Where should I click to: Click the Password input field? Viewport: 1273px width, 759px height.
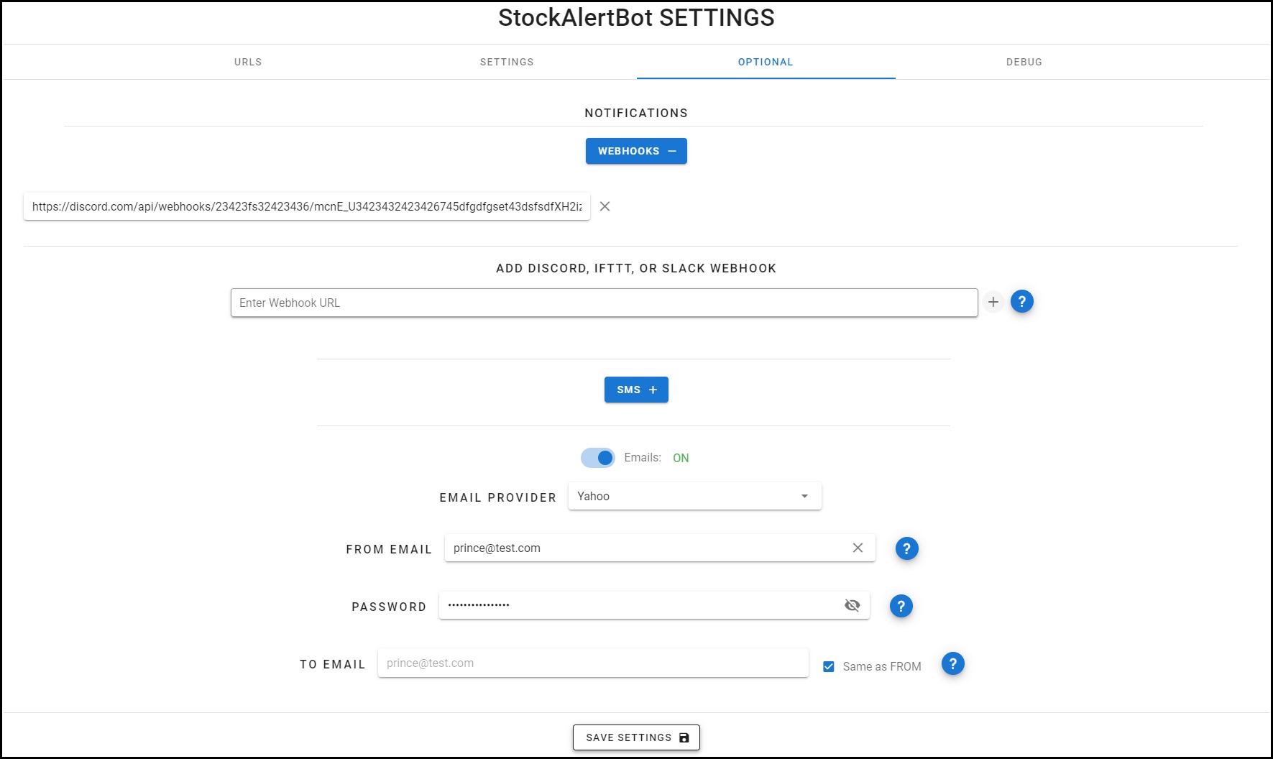point(640,605)
